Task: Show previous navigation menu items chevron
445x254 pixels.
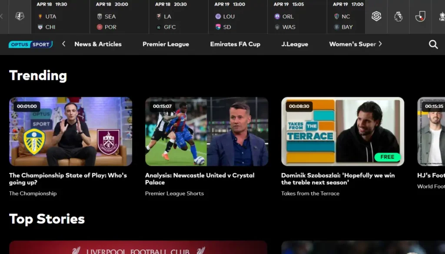Action: [63, 44]
